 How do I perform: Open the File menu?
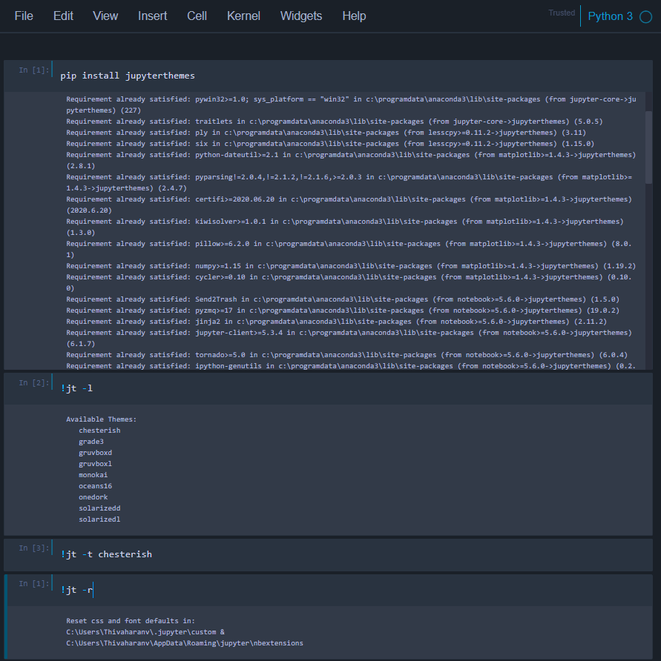[23, 16]
